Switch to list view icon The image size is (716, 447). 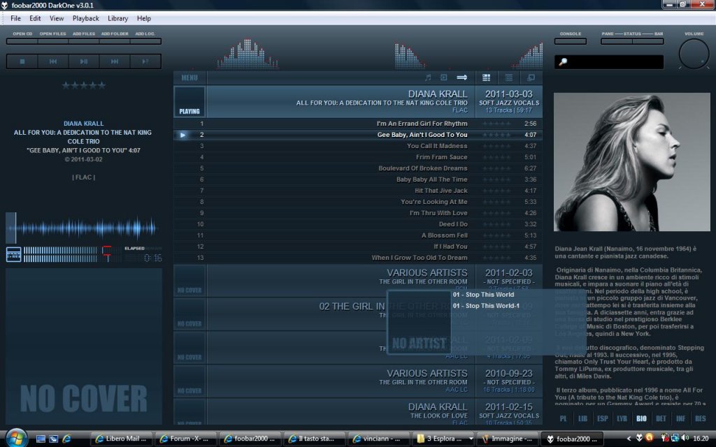point(509,78)
